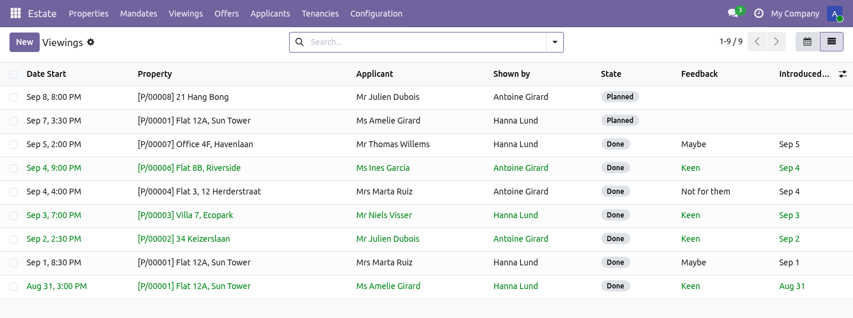Go to next page of records
This screenshot has height=318, width=853.
coord(776,42)
